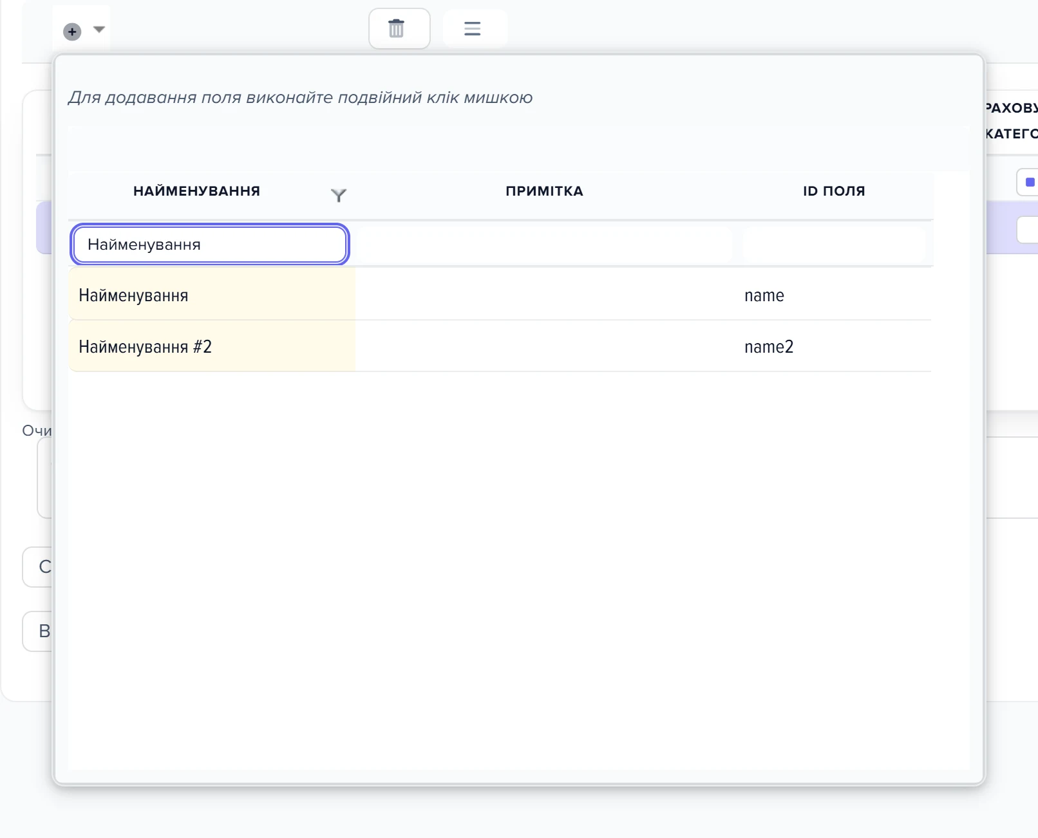
Task: Expand the dropdown arrow beside plus icon
Action: click(x=99, y=29)
